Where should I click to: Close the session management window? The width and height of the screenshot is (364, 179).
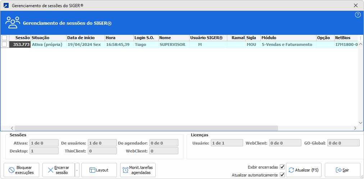[355, 5]
